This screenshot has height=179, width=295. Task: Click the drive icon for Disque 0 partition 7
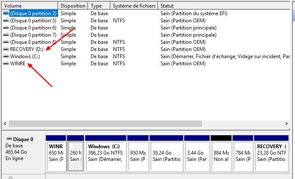[x=6, y=35]
